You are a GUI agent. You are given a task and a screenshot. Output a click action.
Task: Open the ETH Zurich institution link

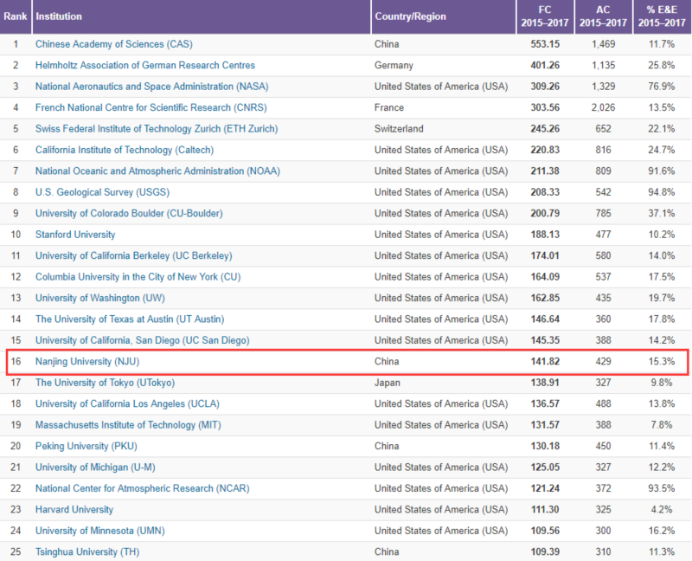pos(156,129)
